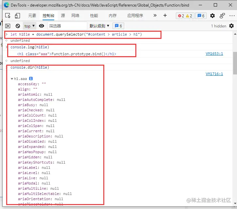Click the ariaAtomic: null property
Image resolution: width=237 pixels, height=209 pixels.
(x=35, y=94)
